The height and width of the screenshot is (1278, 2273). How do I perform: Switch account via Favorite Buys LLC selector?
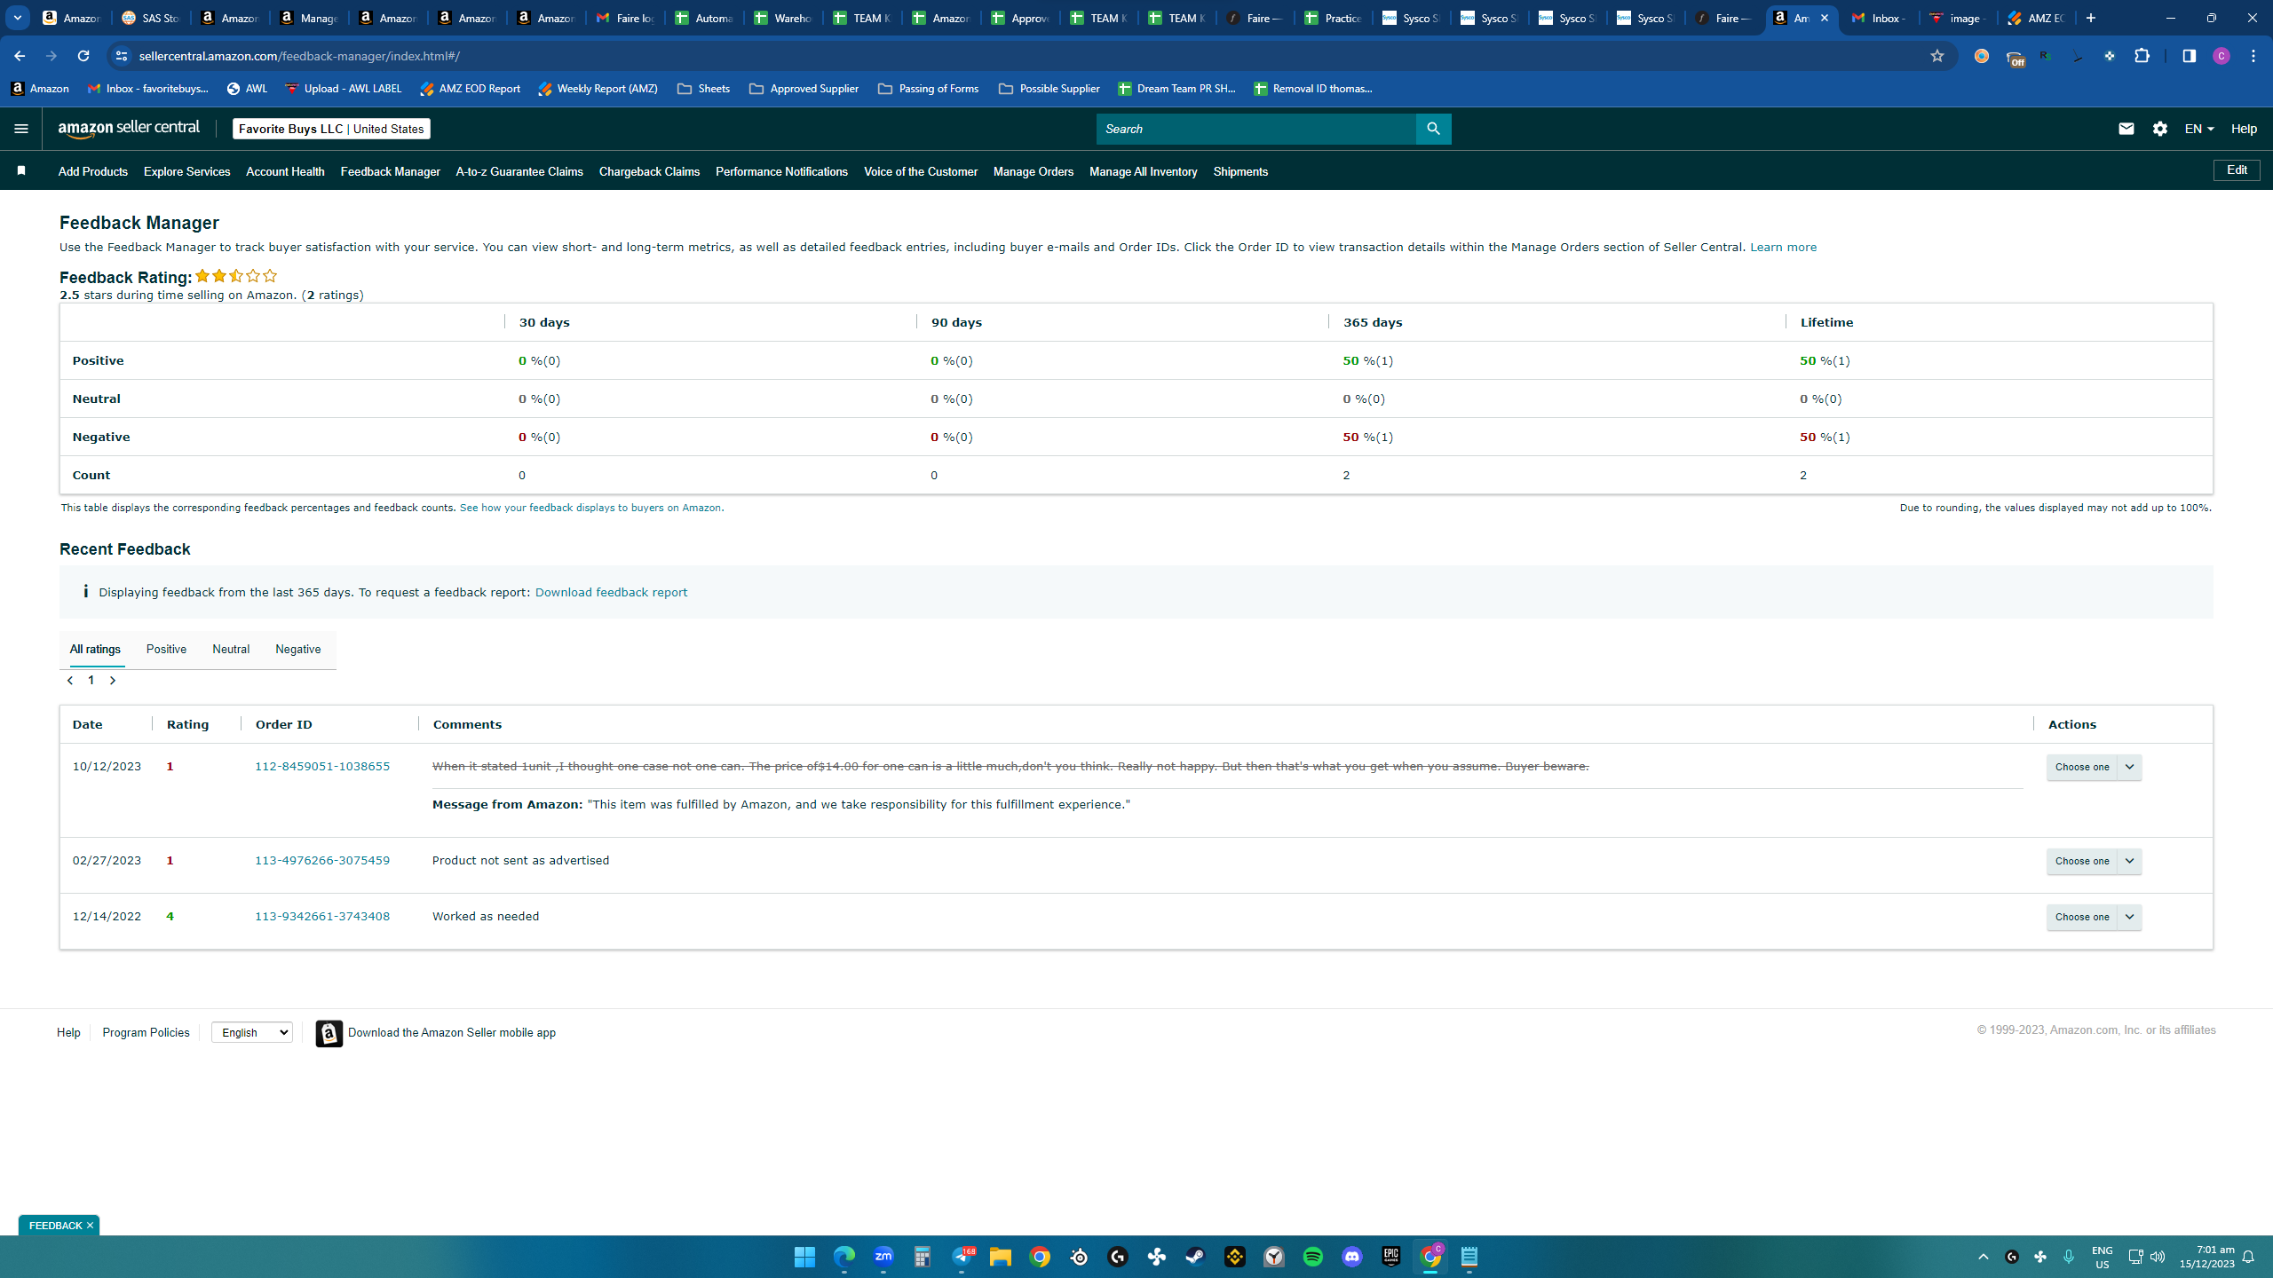coord(331,129)
